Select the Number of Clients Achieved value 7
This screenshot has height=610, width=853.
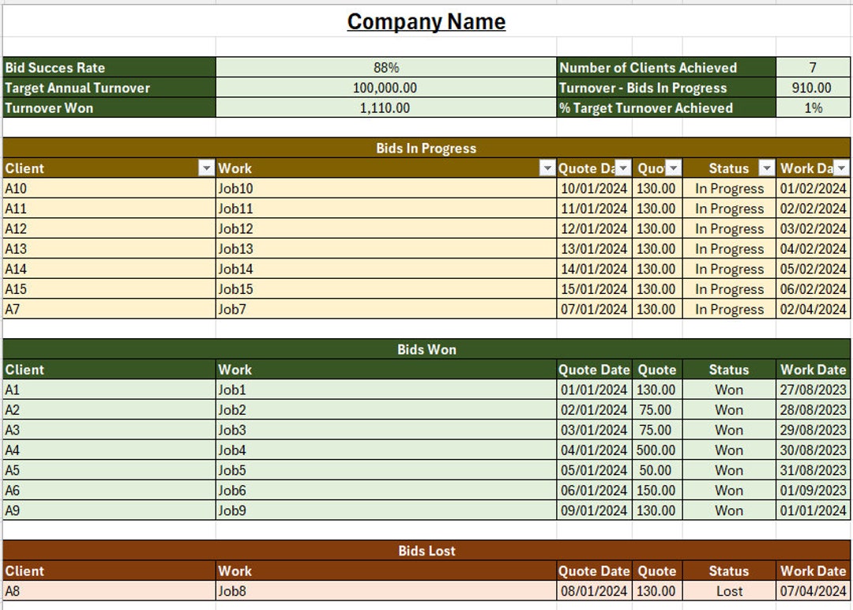(811, 68)
